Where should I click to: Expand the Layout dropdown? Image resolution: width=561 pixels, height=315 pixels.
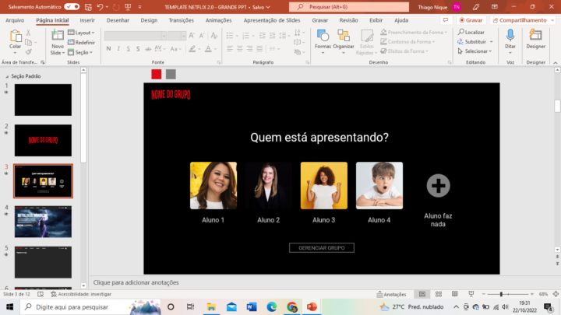pos(81,33)
